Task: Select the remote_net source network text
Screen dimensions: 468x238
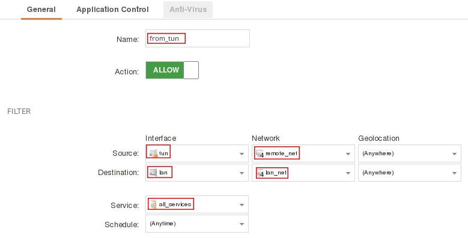Action: coord(281,153)
